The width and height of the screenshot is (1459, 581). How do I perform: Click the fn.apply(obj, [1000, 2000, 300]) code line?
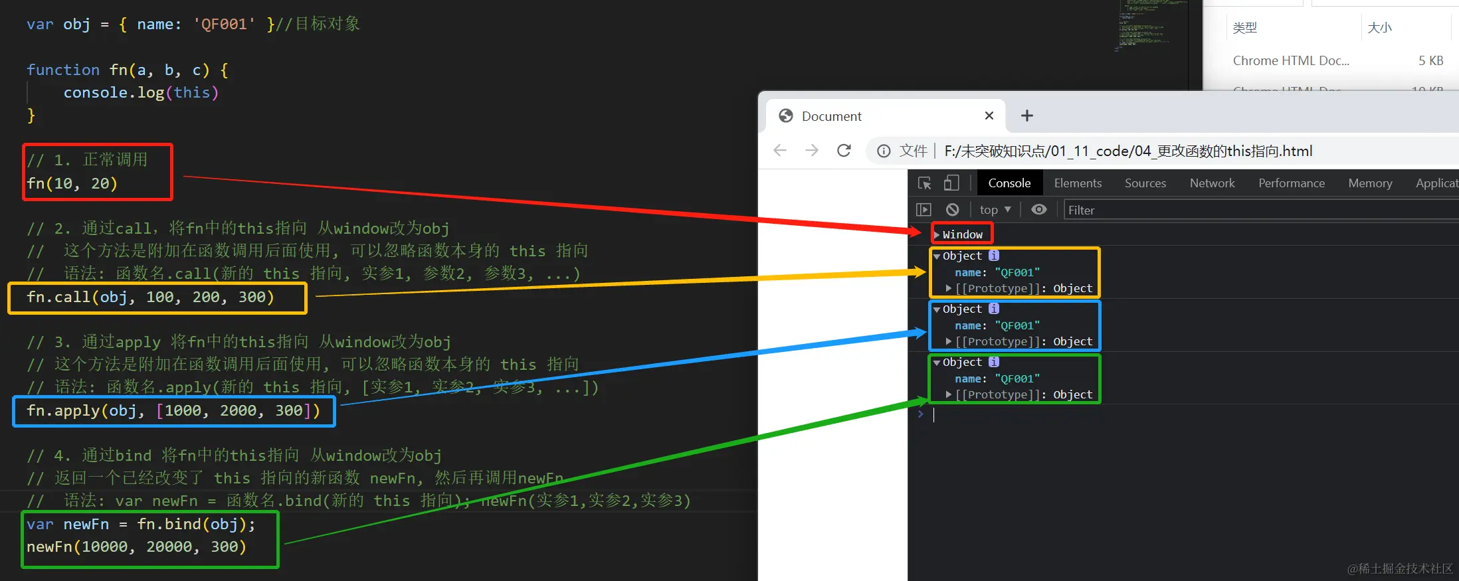(x=173, y=411)
